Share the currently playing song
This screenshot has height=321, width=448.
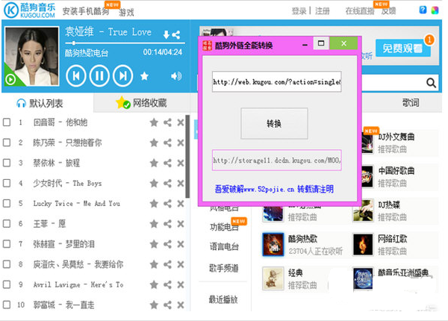point(176,35)
